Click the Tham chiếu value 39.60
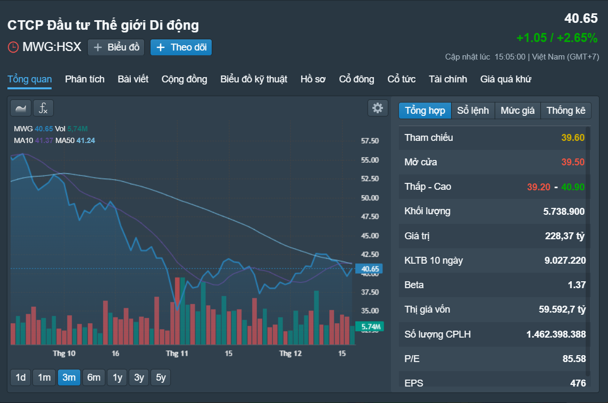608x403 pixels. pos(573,138)
